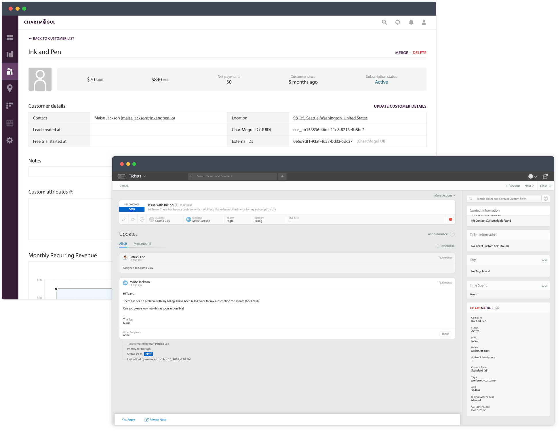
Task: Open the maise.jackson@inkandpen.io email link
Action: click(x=148, y=118)
